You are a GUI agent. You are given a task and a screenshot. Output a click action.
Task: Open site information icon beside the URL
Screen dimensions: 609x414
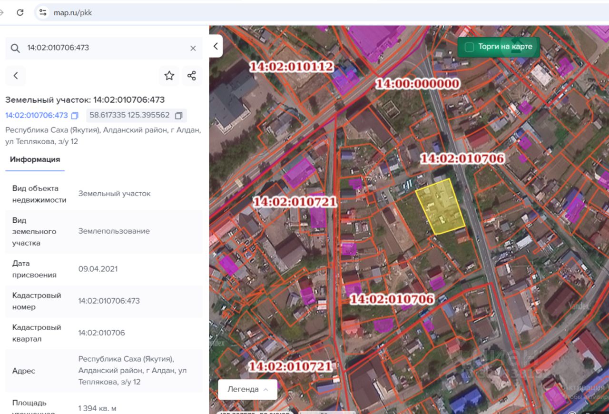click(43, 13)
